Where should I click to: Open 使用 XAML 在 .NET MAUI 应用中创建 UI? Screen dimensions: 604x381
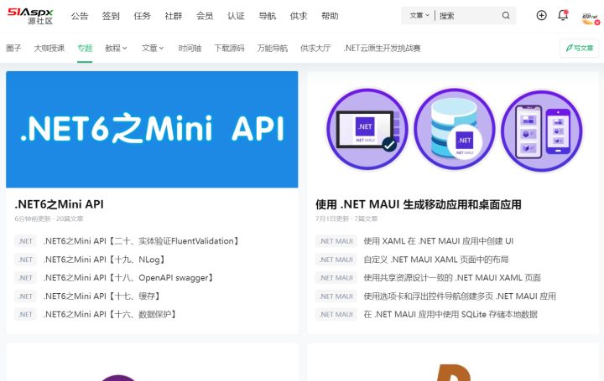coord(439,241)
